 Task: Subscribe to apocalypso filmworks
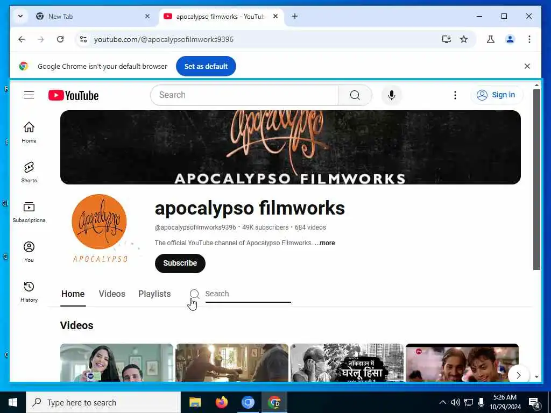pos(180,263)
